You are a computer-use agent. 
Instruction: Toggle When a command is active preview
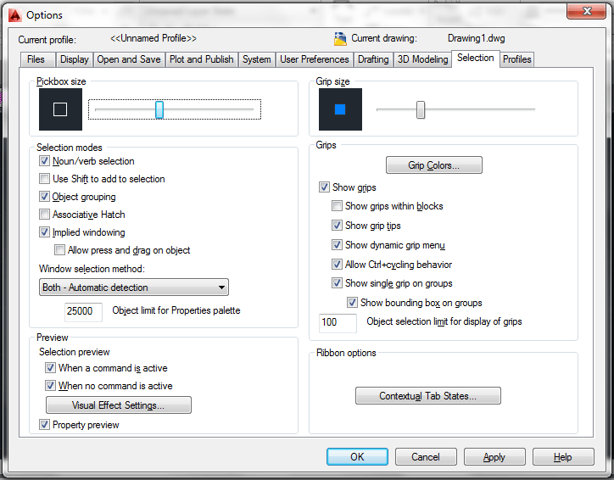coord(50,368)
